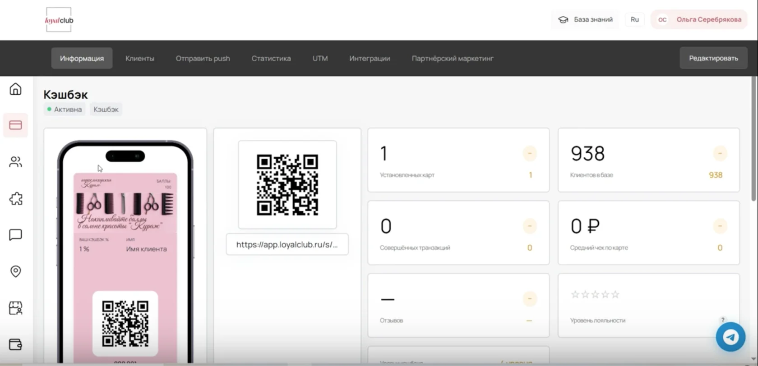The width and height of the screenshot is (758, 366).
Task: Click the 1 % cashback value on card
Action: click(84, 249)
